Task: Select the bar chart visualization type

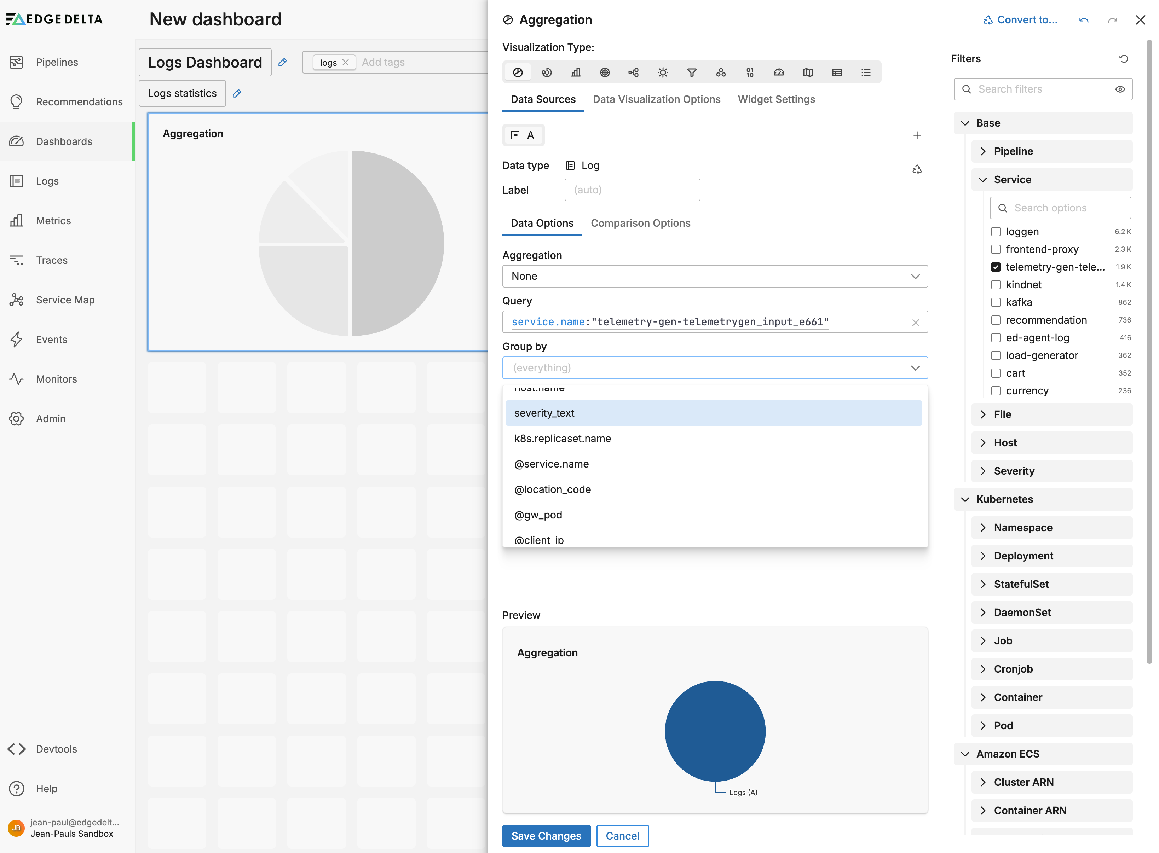Action: (x=576, y=73)
